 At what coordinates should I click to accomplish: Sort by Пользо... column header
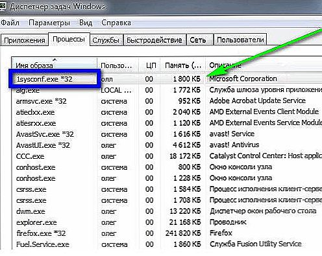click(x=118, y=65)
